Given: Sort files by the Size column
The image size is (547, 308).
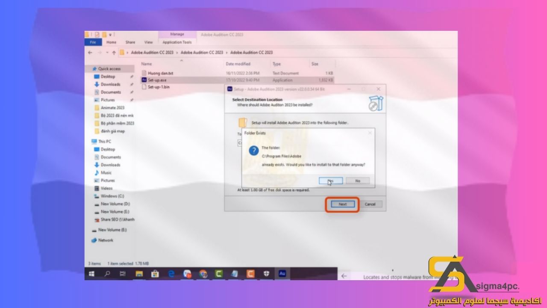Looking at the screenshot, I should tap(315, 64).
